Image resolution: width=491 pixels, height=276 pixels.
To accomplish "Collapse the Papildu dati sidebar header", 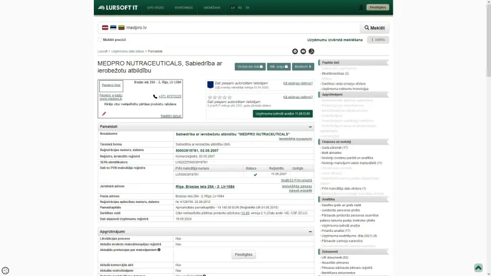I will click(353, 63).
